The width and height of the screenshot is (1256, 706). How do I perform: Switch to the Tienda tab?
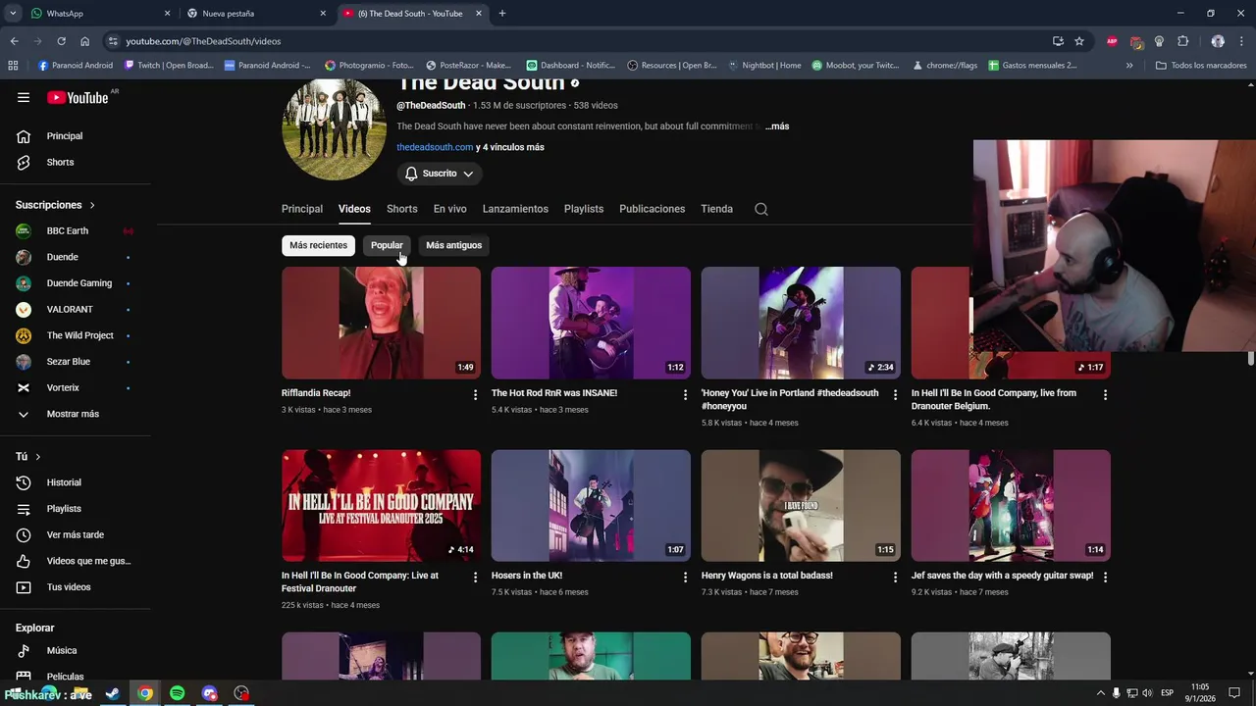click(716, 209)
